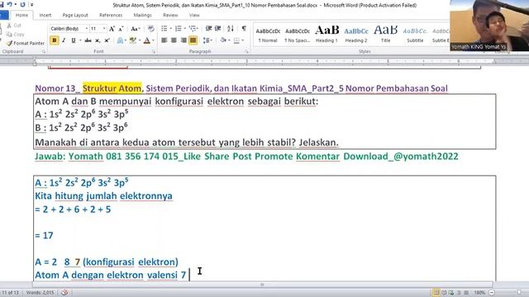Open the Insert tab

45,15
